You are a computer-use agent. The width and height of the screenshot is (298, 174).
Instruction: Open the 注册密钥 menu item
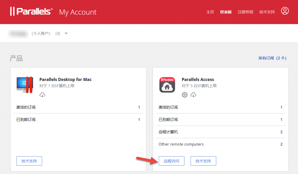245,12
